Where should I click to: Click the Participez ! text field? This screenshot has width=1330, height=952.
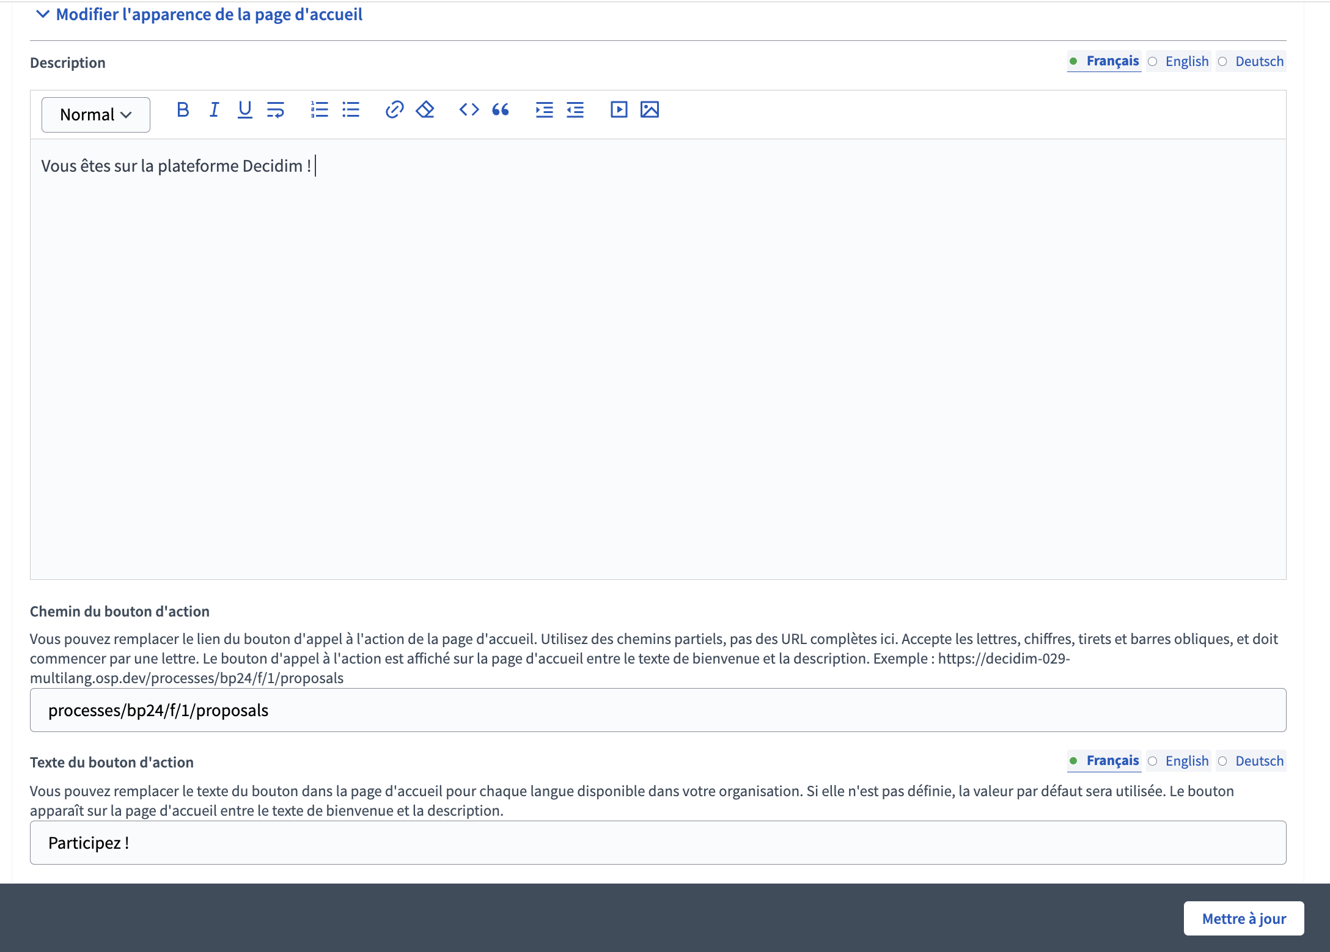tap(658, 843)
